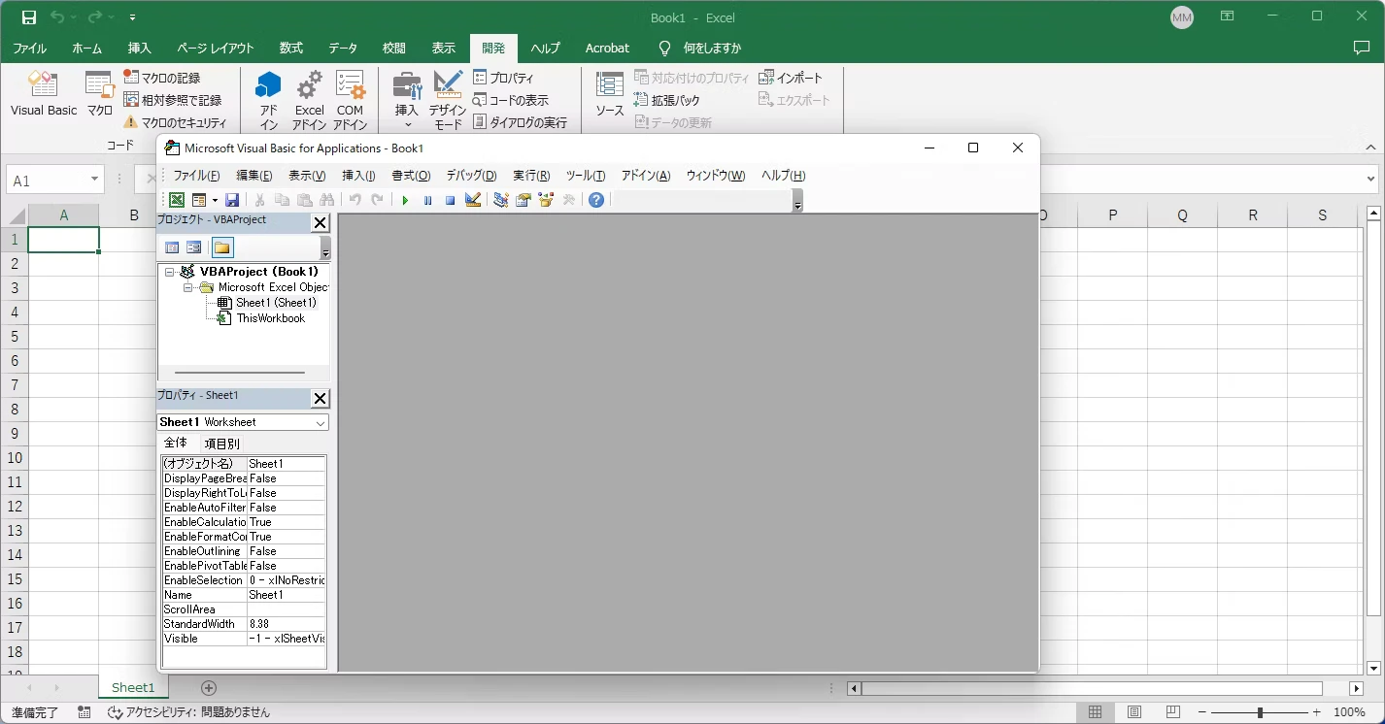Open VBA Help question mark icon
The width and height of the screenshot is (1385, 724).
pyautogui.click(x=596, y=200)
